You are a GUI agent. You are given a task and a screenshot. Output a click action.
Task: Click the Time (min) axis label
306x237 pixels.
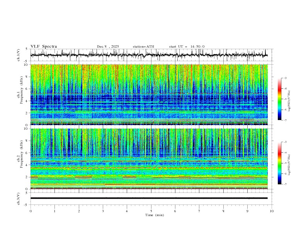tap(154, 215)
